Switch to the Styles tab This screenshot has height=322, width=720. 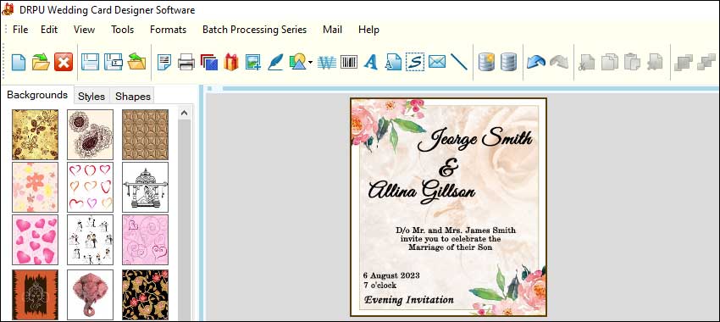[91, 96]
